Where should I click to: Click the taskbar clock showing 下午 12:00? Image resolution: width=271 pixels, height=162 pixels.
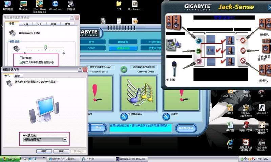pos(262,159)
